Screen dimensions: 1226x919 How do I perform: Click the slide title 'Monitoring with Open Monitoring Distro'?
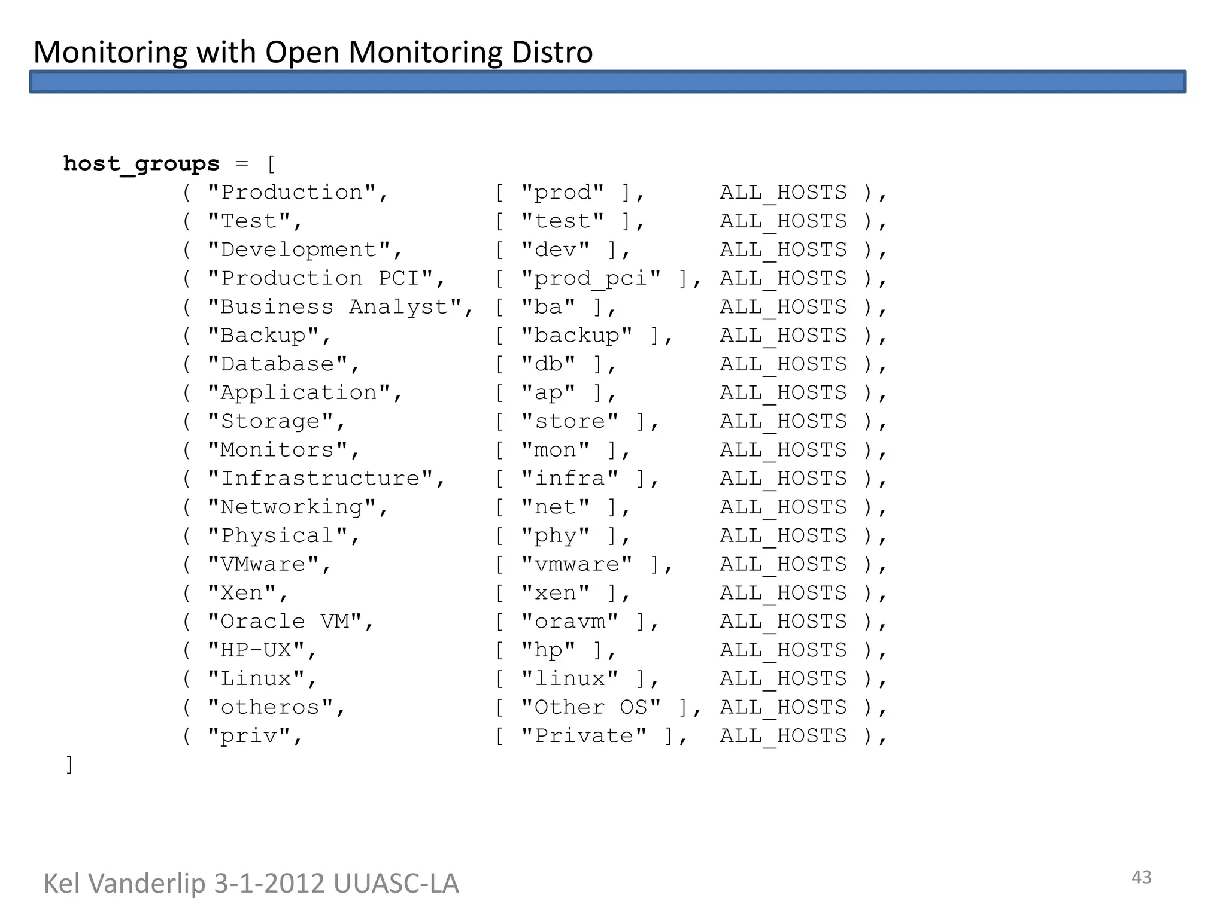tap(313, 52)
